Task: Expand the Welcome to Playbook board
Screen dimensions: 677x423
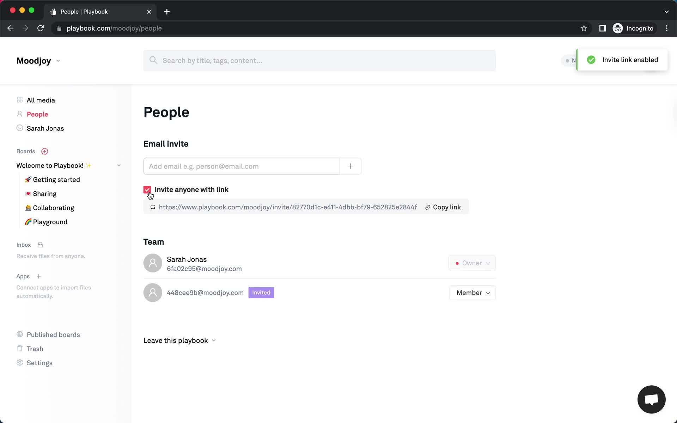Action: (118, 165)
